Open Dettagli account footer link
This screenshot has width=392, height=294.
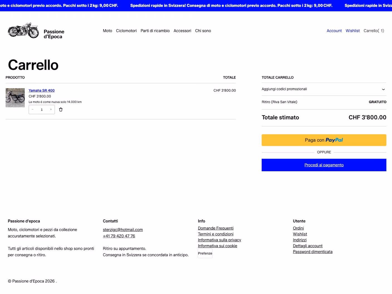[x=308, y=246]
